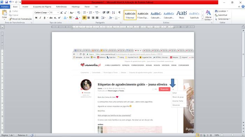Decrease paragraph indent
This screenshot has height=137, width=245.
coord(104,13)
